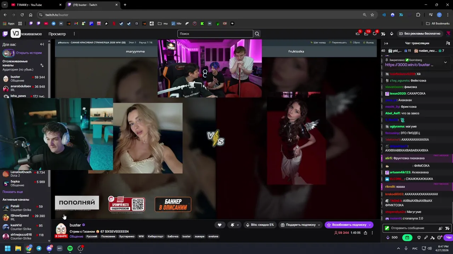Open chat settings gear icon

pyautogui.click(x=439, y=237)
